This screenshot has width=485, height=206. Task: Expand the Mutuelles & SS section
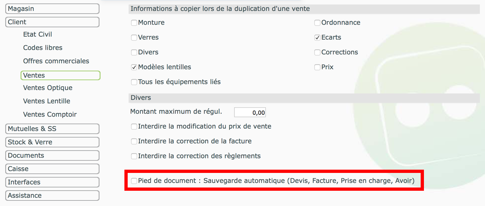[52, 129]
